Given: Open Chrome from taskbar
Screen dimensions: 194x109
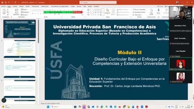Looking at the screenshot, I should coord(124,107).
